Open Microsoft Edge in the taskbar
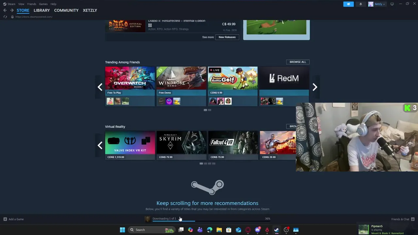This screenshot has height=235, width=418. pyautogui.click(x=209, y=230)
